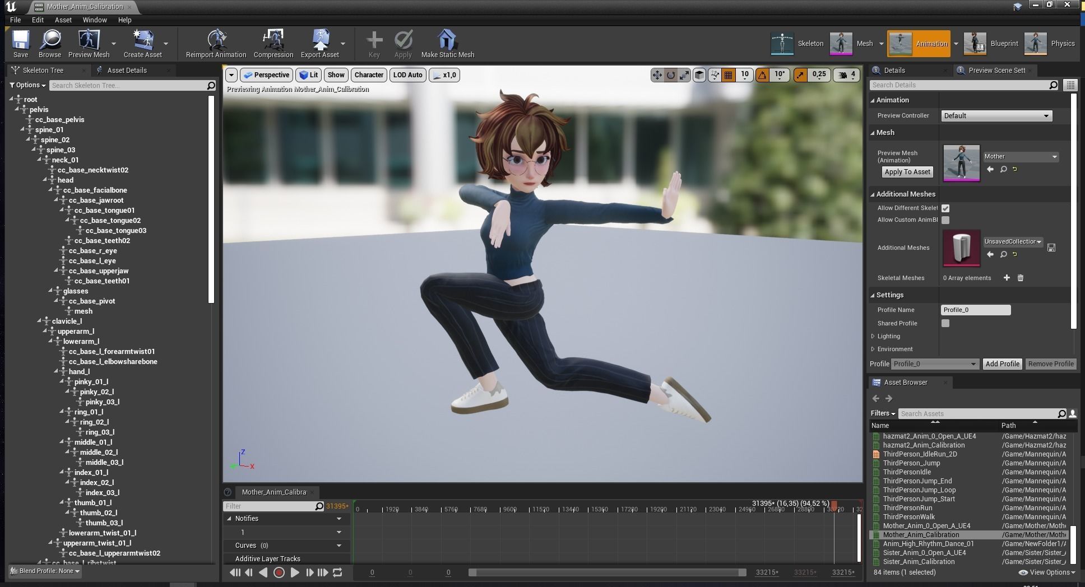Image resolution: width=1085 pixels, height=587 pixels.
Task: Switch to Preview Scene Settings tab
Action: (996, 70)
